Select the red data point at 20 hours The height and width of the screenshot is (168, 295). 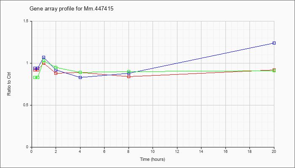[274, 70]
